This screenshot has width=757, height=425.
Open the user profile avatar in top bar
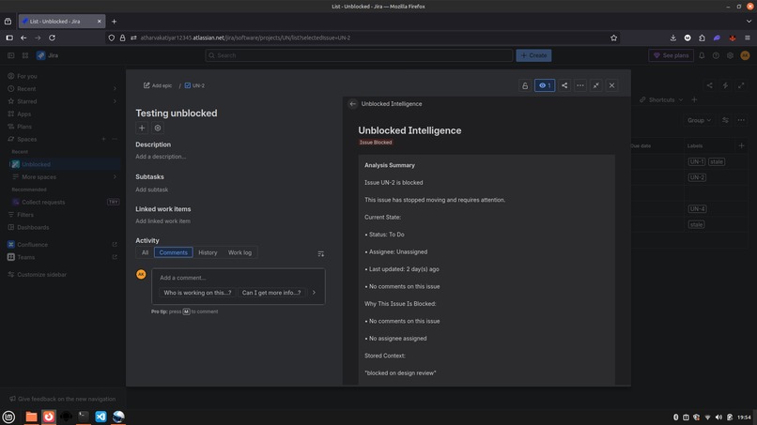pyautogui.click(x=745, y=55)
